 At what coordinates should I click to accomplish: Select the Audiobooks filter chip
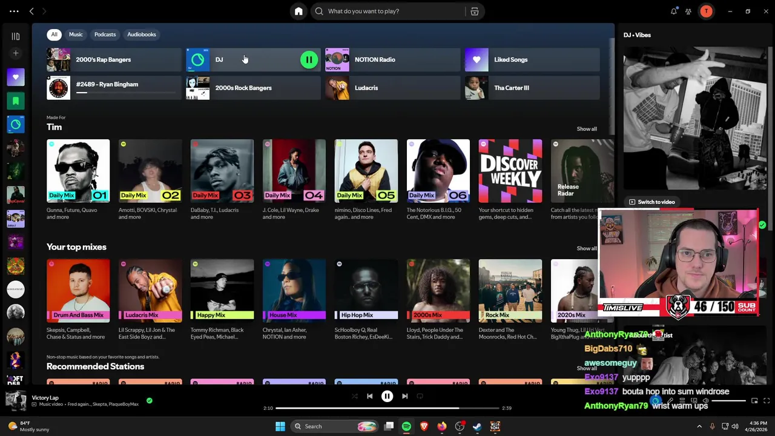click(142, 35)
